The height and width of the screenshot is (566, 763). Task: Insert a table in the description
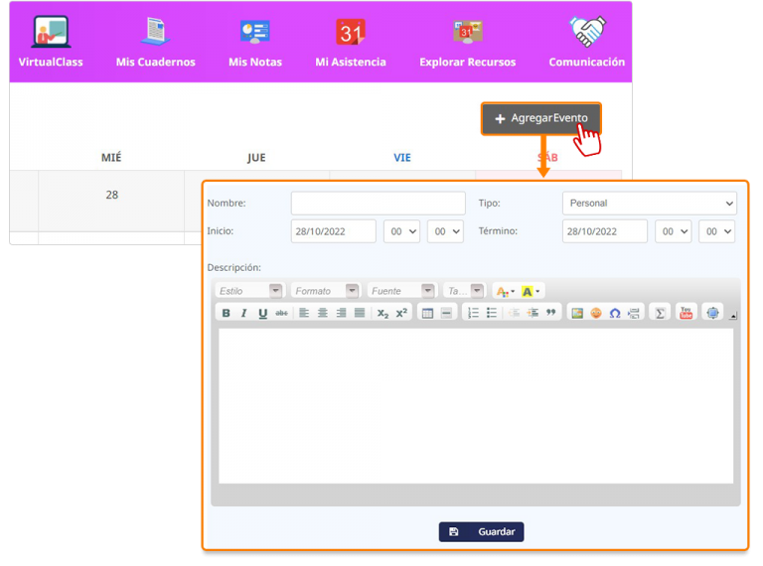pos(428,313)
